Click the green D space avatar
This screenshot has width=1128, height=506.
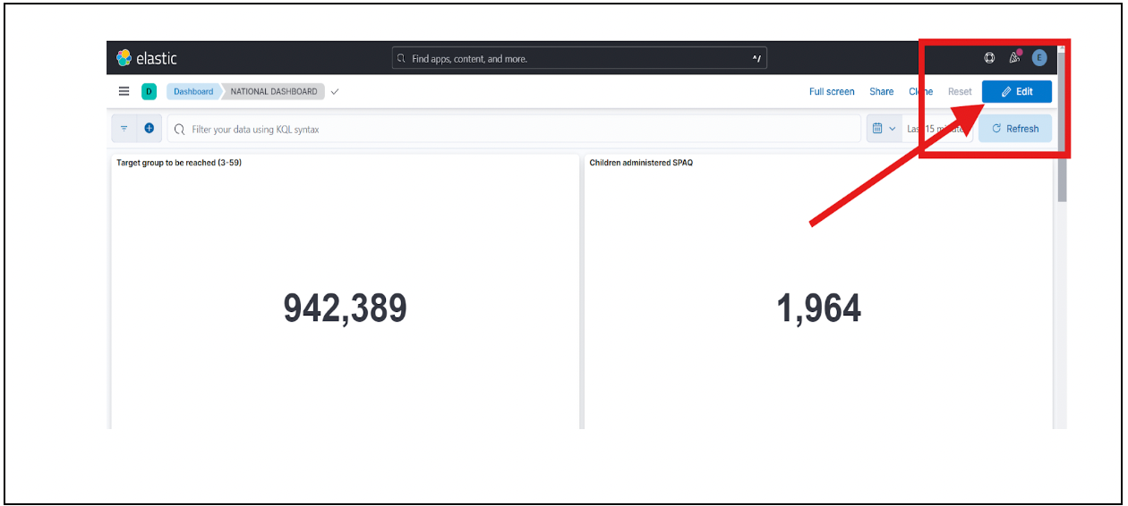tap(149, 91)
